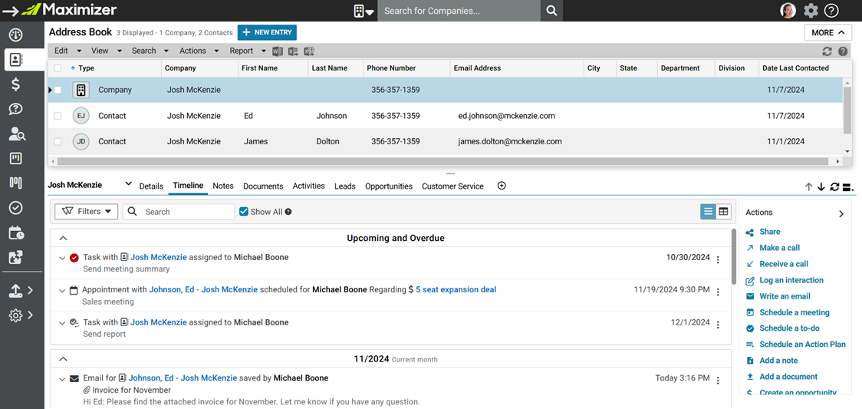
Task: Open the search type building dropdown
Action: 364,11
